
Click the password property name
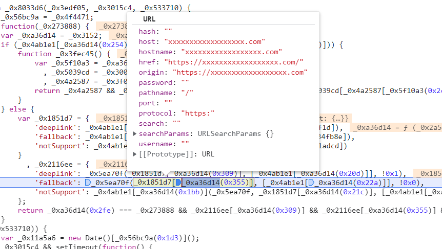(x=157, y=82)
